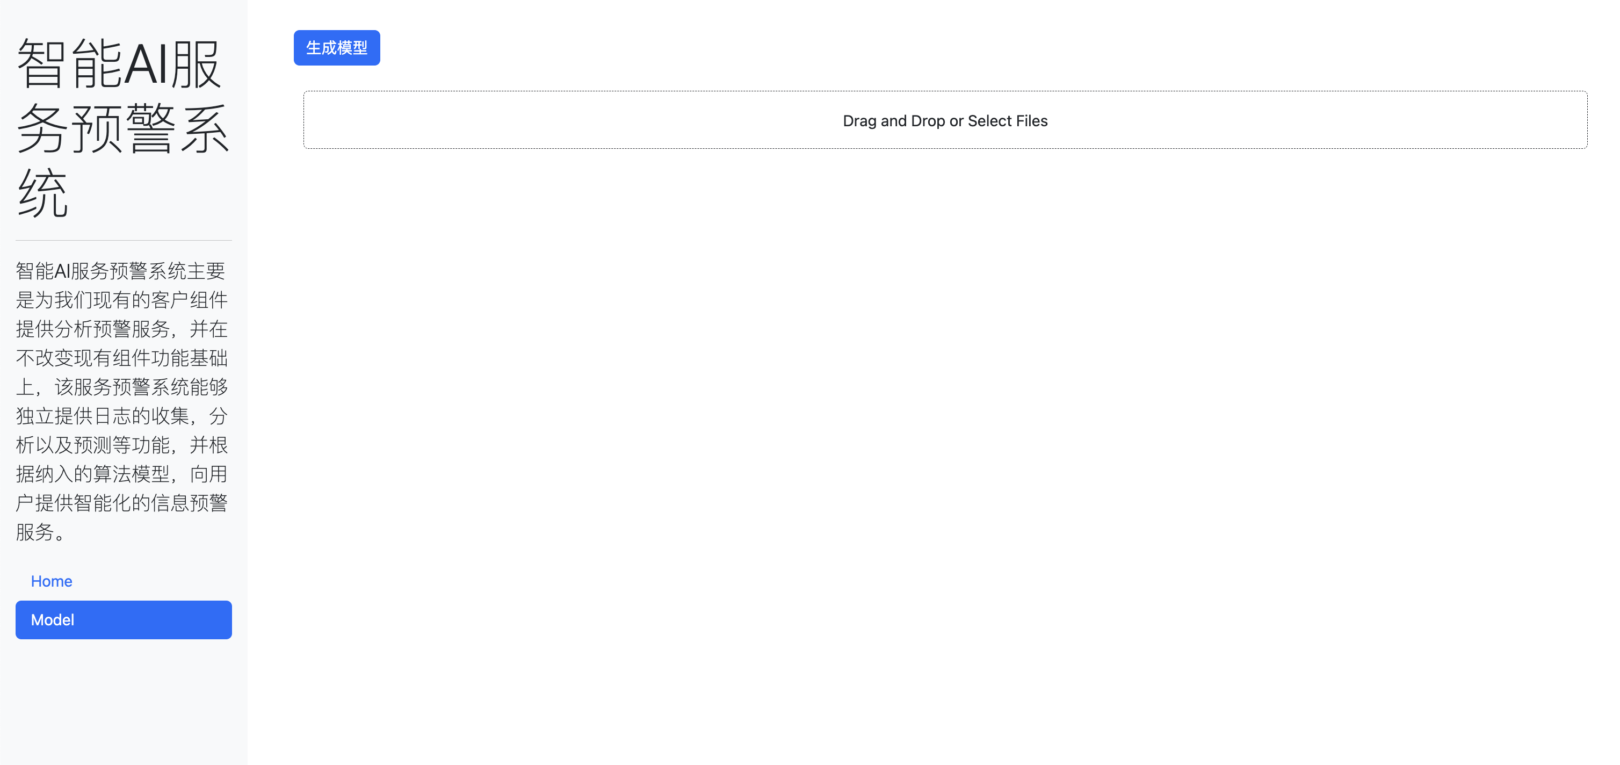
Task: Click description line '不改变现有组件功能基础'
Action: [121, 358]
